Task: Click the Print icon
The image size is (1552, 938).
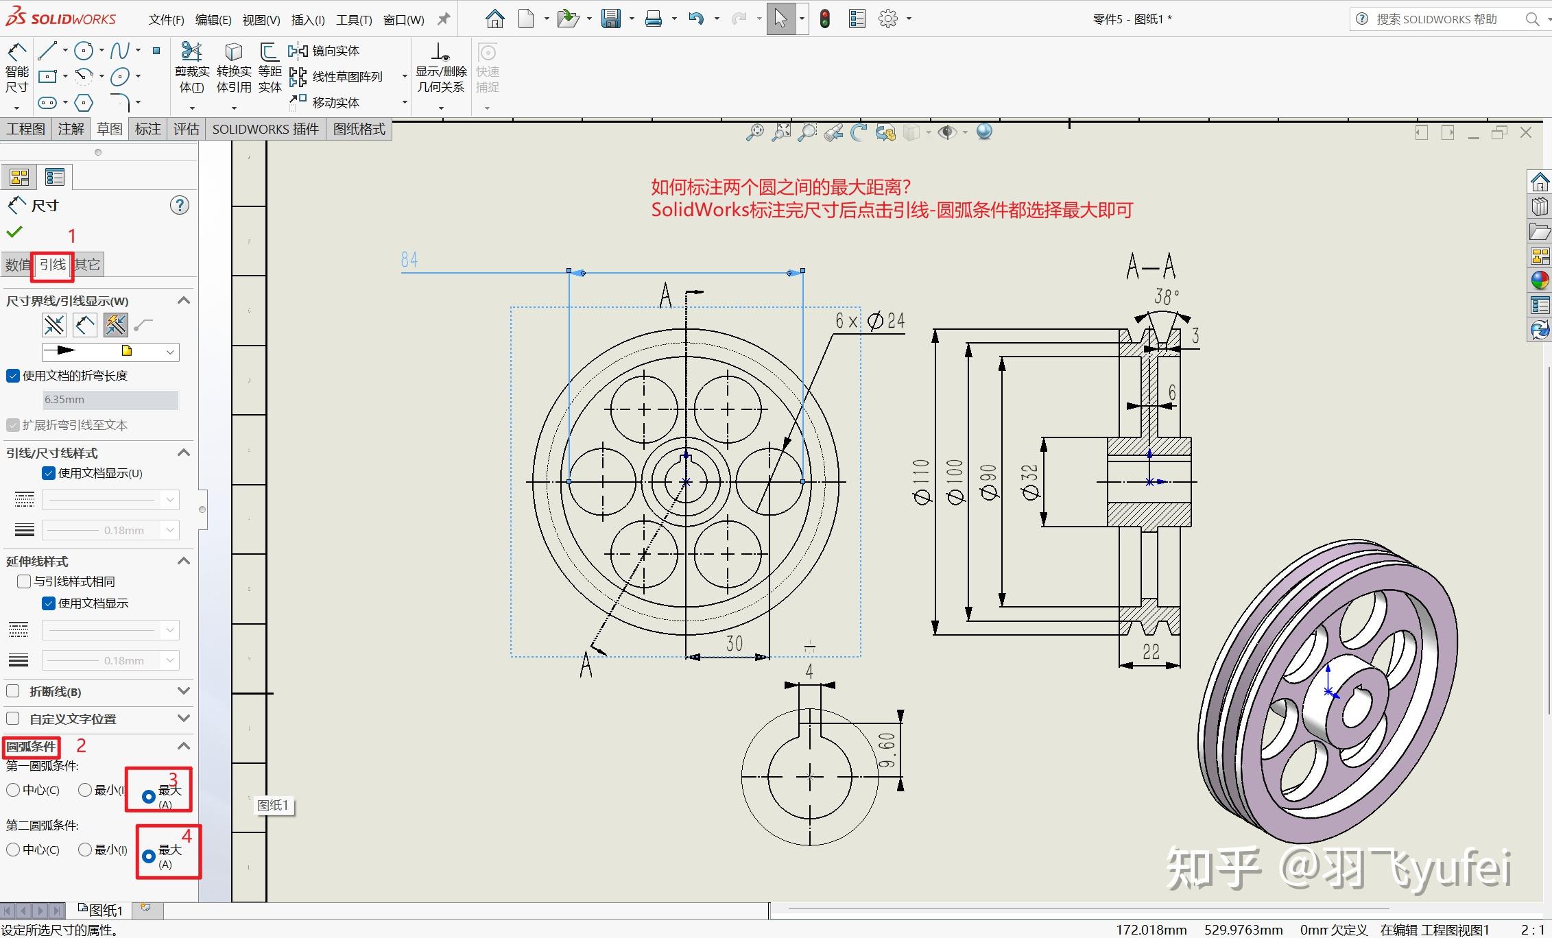Action: (654, 19)
